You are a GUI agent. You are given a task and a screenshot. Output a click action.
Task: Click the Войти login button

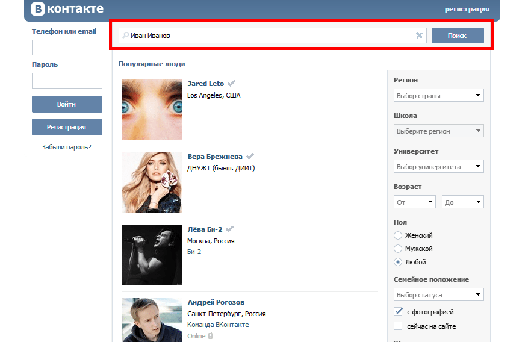tap(67, 104)
